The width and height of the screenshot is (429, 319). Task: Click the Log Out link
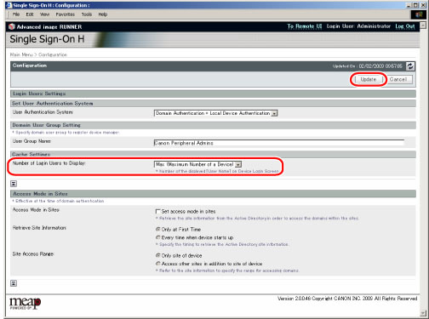pos(405,26)
